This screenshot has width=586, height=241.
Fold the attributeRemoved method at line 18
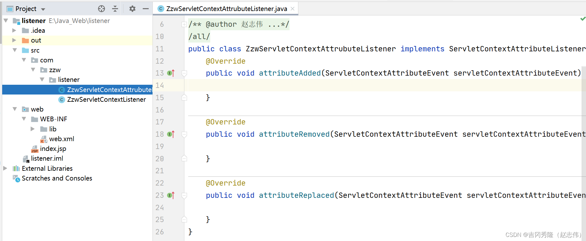[x=184, y=135]
